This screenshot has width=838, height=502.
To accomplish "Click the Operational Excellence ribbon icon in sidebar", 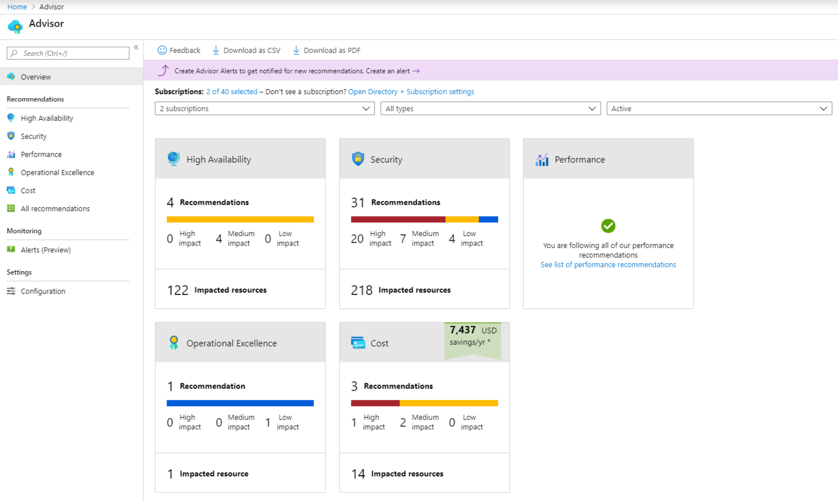I will click(11, 172).
